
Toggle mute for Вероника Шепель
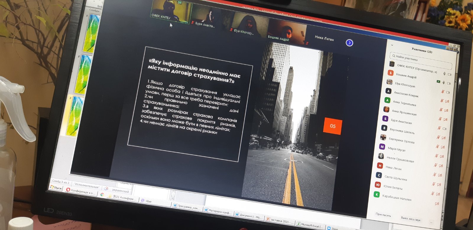coord(439,128)
